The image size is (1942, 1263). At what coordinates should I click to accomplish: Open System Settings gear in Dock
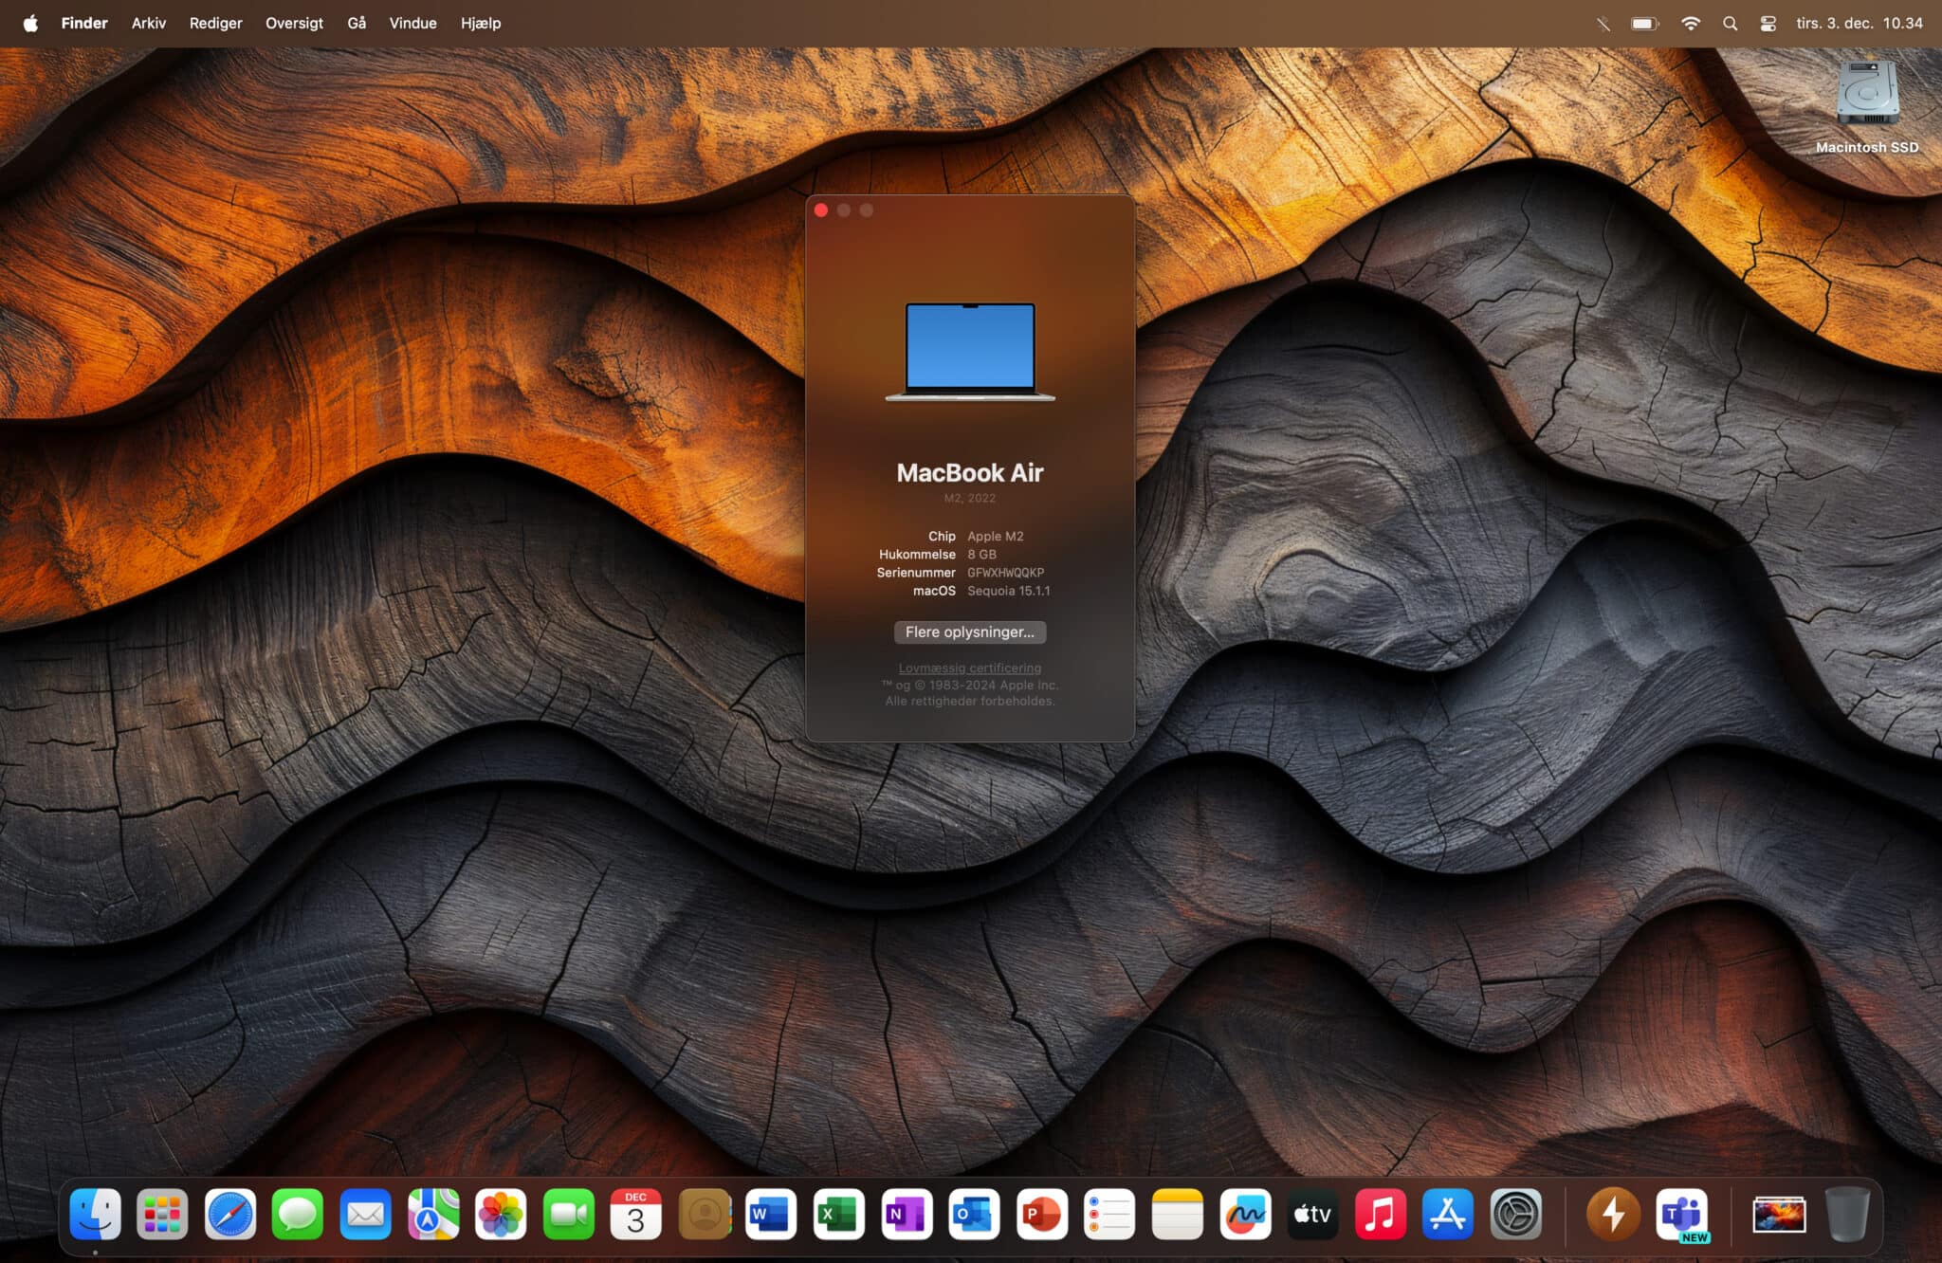click(x=1516, y=1214)
